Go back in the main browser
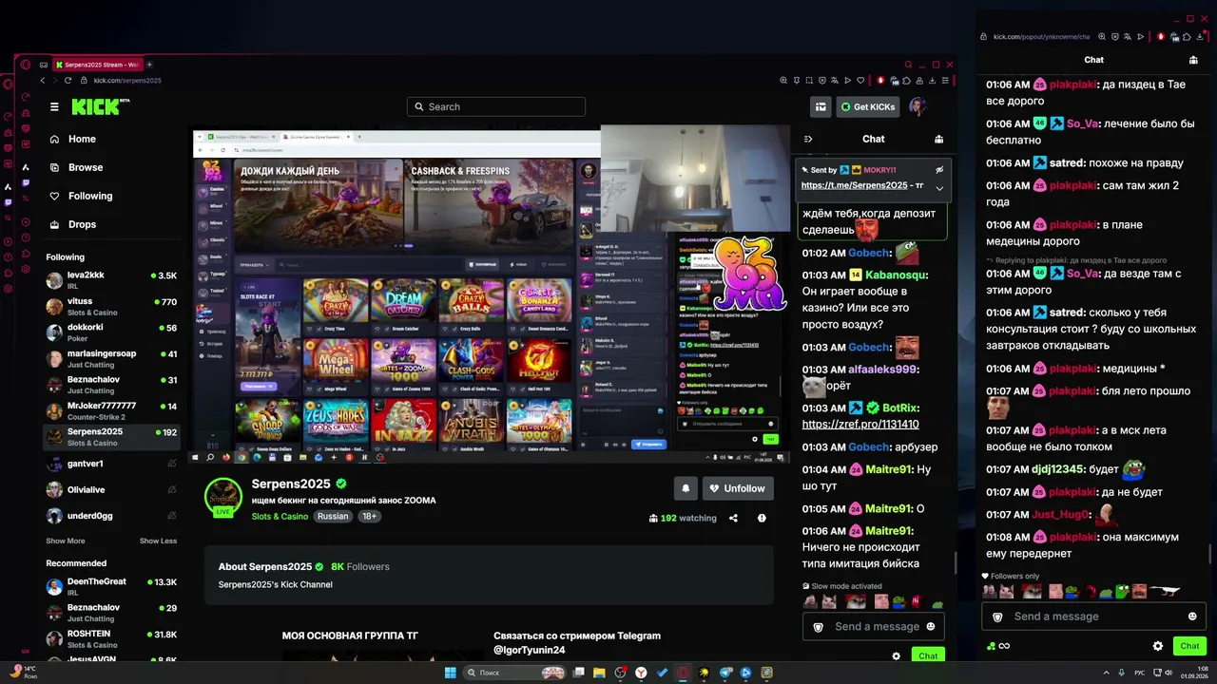This screenshot has height=684, width=1217. tap(42, 81)
